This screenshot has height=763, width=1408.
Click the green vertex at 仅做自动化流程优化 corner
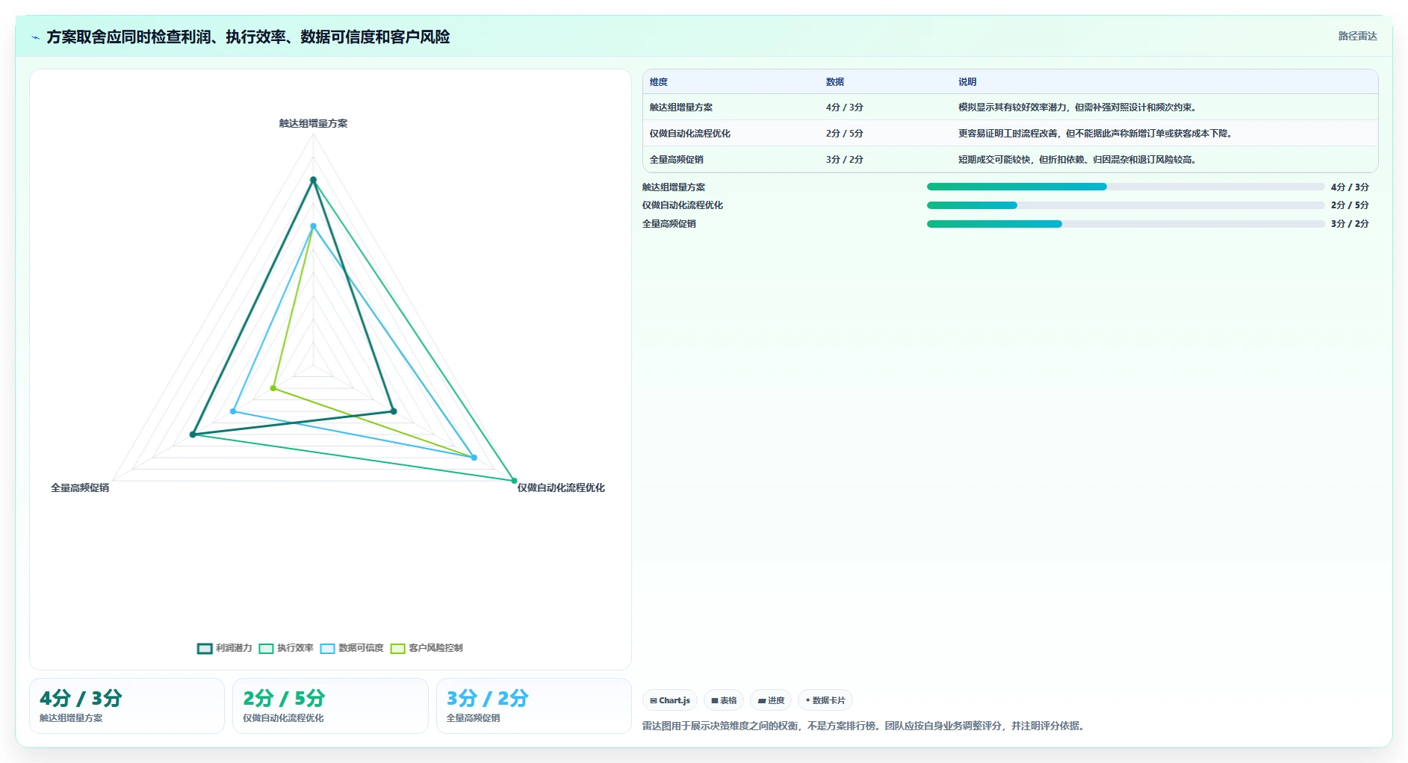coord(514,481)
